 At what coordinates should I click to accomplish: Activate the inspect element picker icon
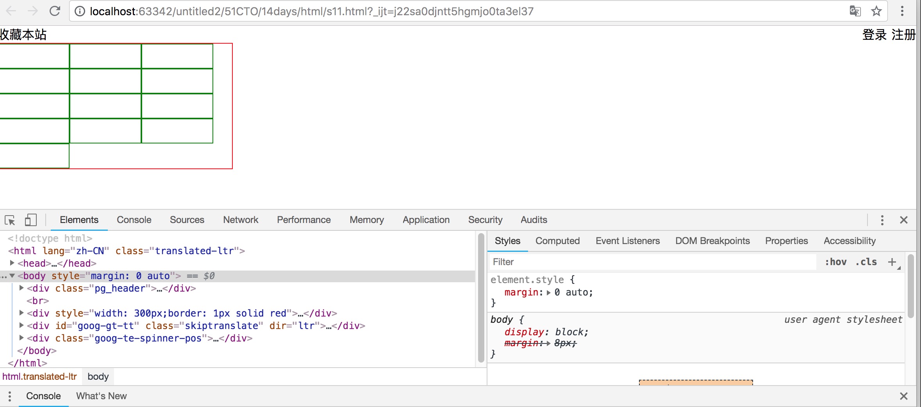tap(10, 220)
